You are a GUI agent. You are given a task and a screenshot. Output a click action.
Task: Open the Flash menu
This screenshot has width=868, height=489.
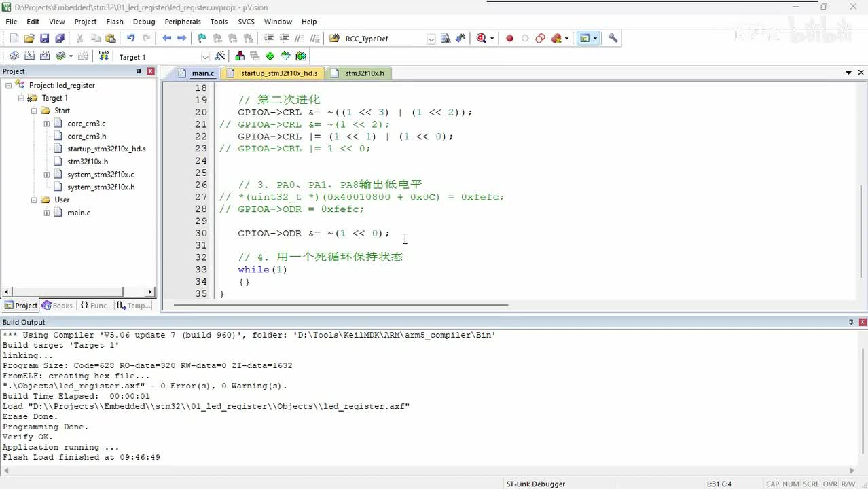coord(115,22)
